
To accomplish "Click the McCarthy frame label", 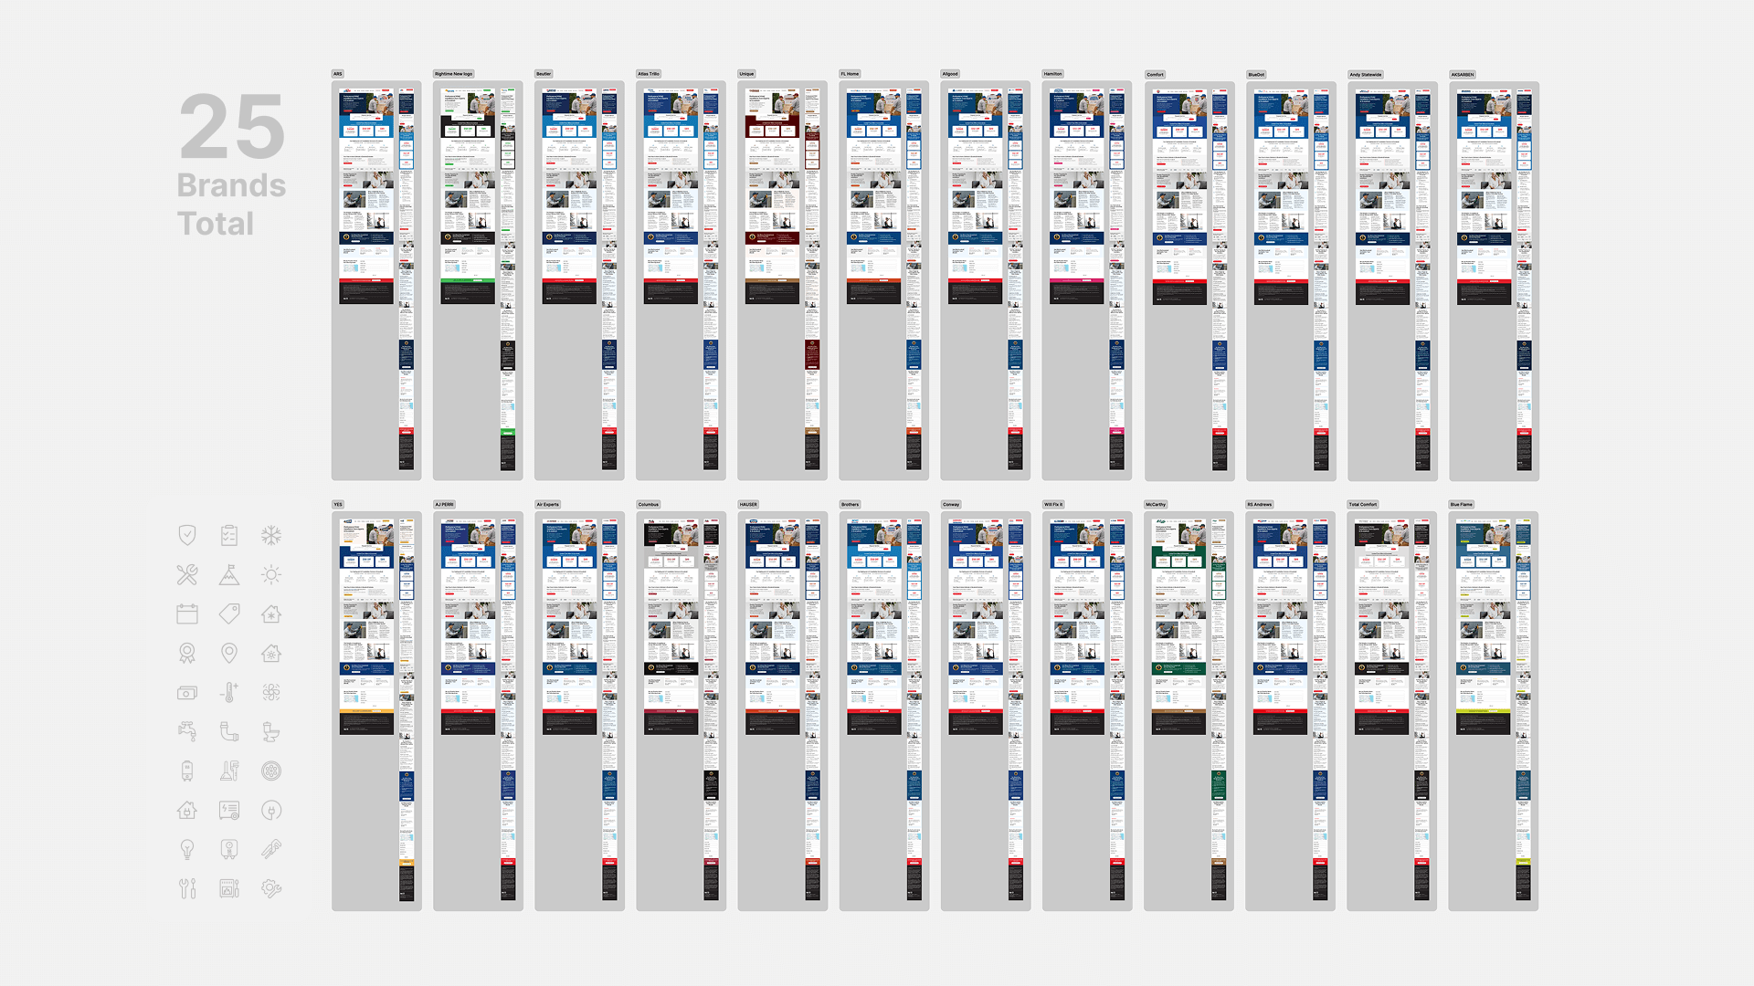I will [x=1156, y=504].
